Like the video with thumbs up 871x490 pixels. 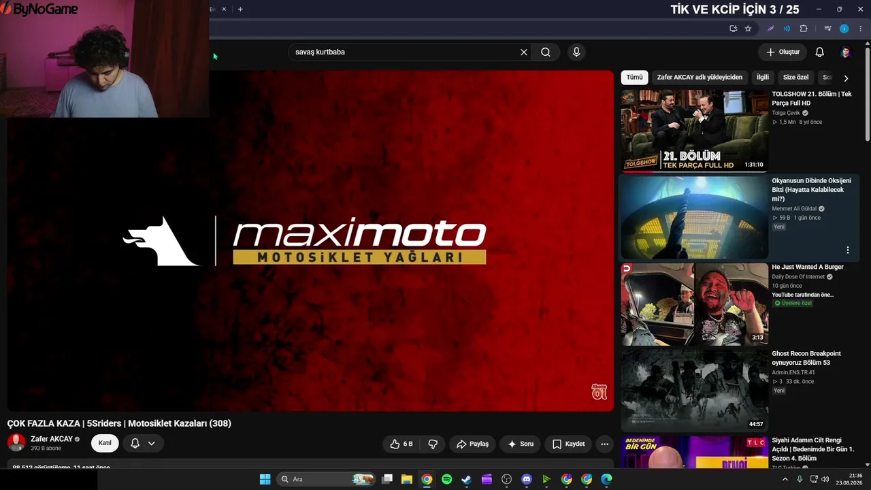[x=401, y=444]
